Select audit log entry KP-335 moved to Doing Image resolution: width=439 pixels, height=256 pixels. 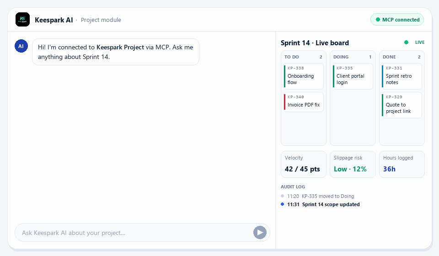coord(317,196)
